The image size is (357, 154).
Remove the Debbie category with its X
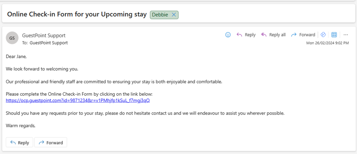[174, 15]
